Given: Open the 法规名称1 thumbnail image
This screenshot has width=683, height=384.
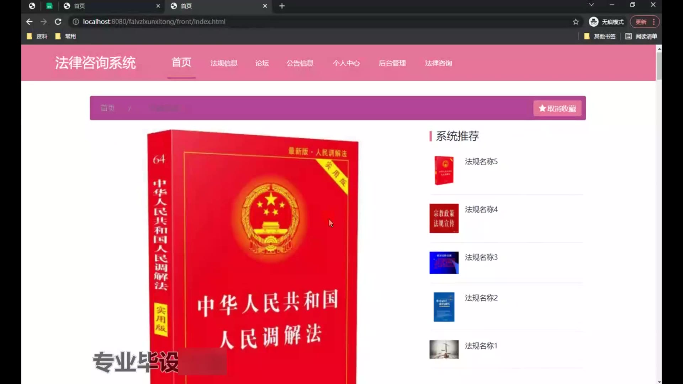Looking at the screenshot, I should (444, 350).
